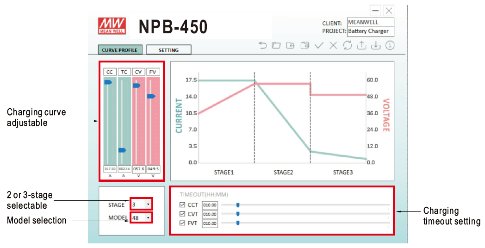This screenshot has width=485, height=248.
Task: Click the TIMEOUT(HH:MM) heading
Action: pos(204,195)
